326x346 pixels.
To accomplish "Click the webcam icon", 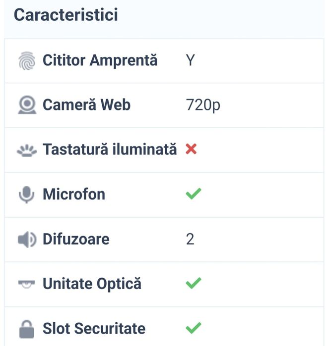I will (x=27, y=105).
